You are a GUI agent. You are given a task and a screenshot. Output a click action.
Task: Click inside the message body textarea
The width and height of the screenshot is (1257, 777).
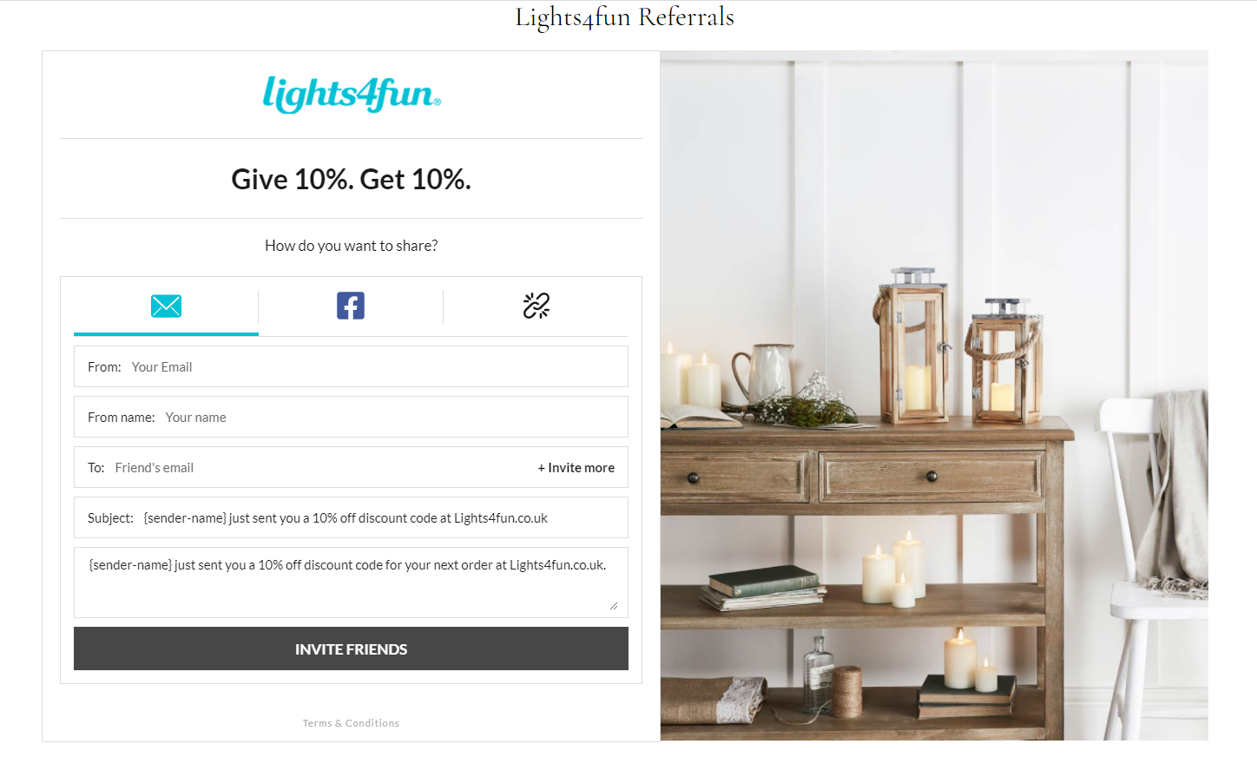351,583
